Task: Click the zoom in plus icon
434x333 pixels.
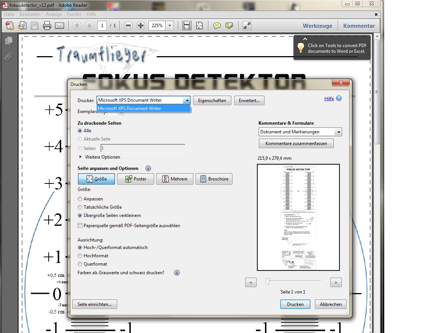Action: (x=141, y=26)
